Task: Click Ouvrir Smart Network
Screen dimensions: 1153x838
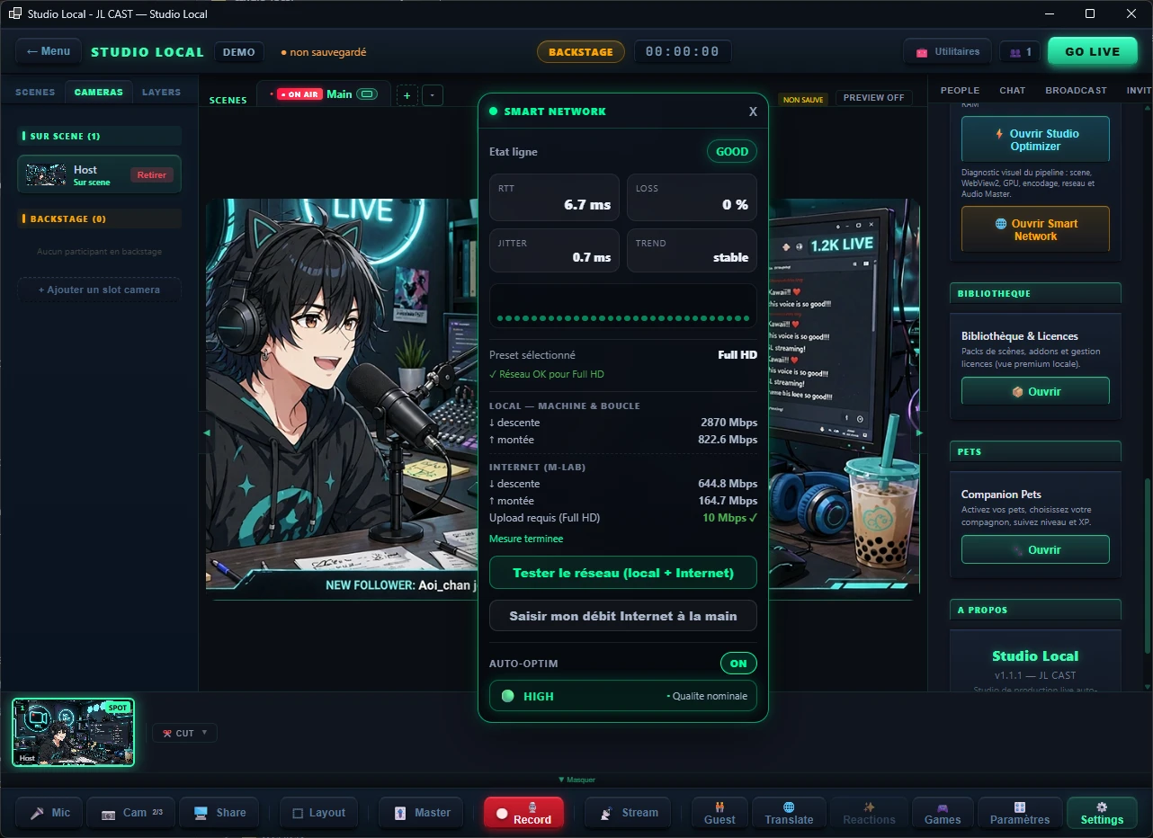Action: [x=1035, y=229]
